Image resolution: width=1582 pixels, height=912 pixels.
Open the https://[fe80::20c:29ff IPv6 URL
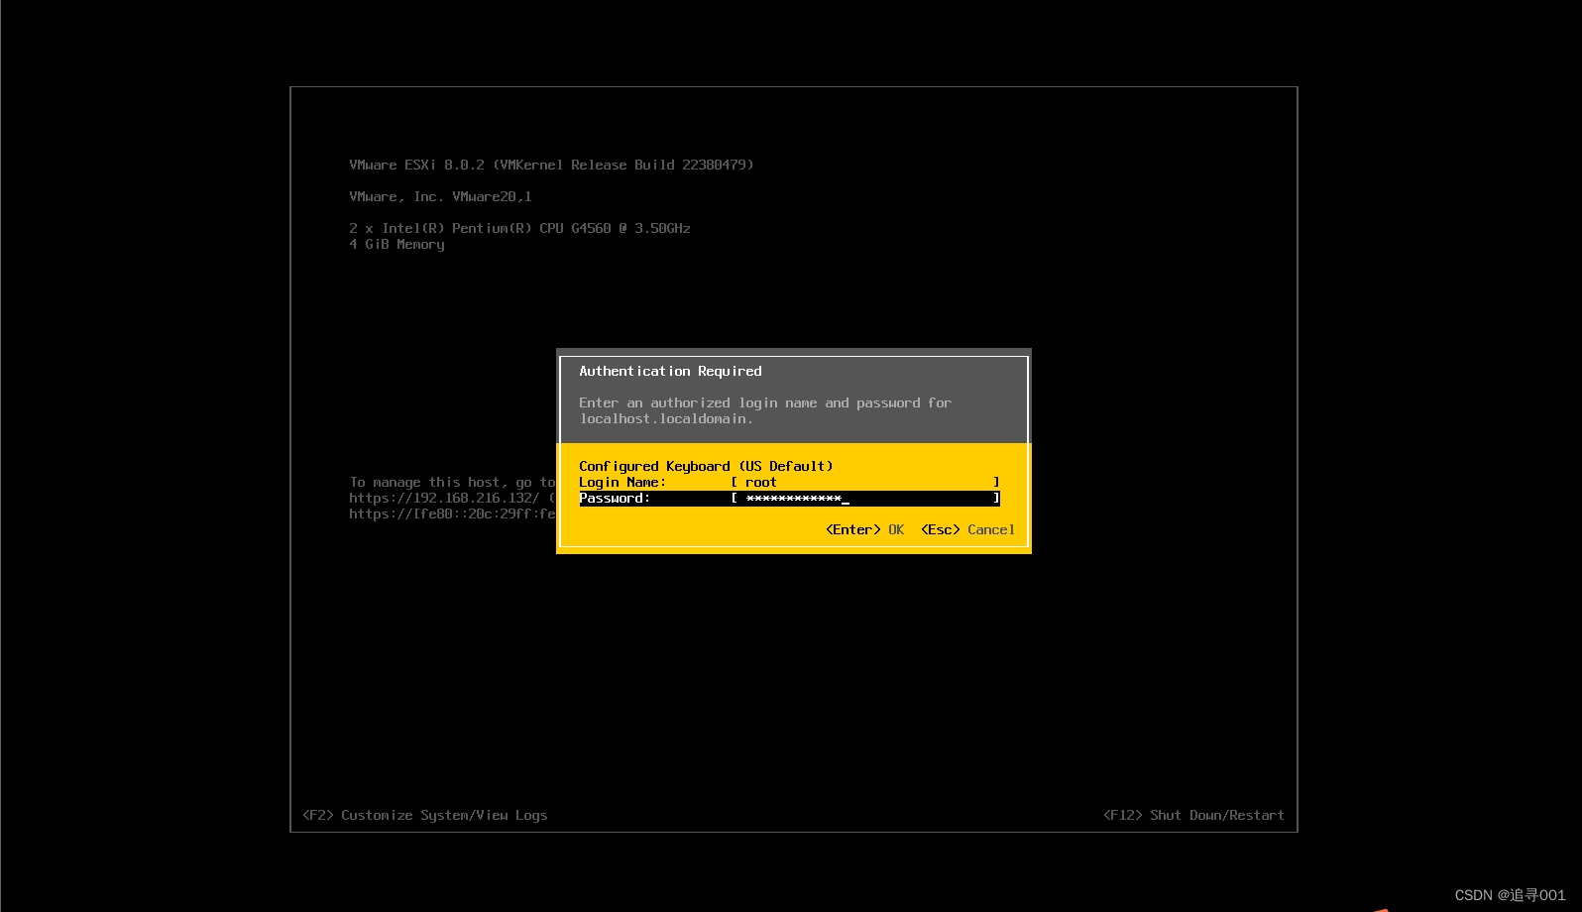click(x=452, y=514)
